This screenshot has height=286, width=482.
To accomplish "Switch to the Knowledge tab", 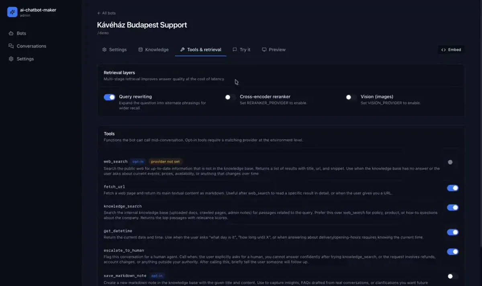I will [153, 50].
